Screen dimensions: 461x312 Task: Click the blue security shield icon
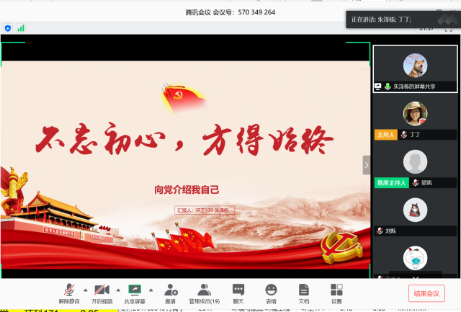click(8, 28)
